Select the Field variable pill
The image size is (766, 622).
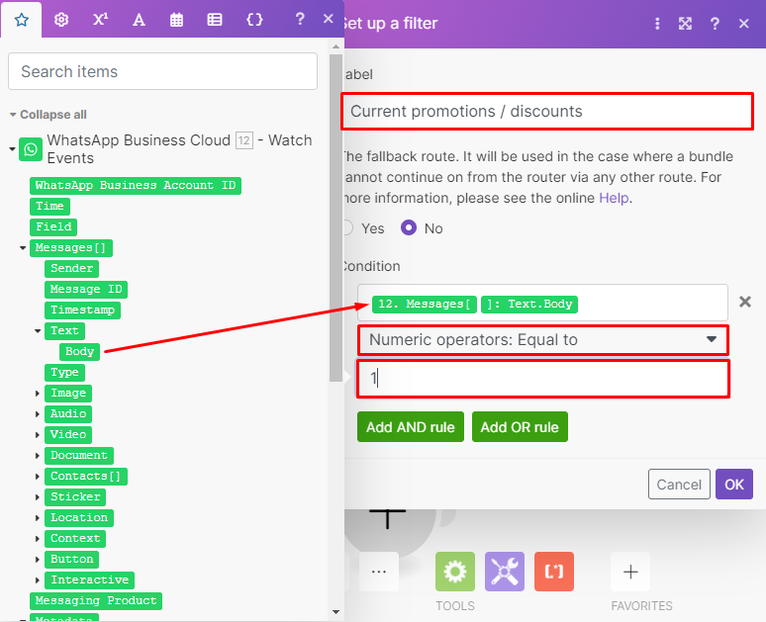click(53, 227)
